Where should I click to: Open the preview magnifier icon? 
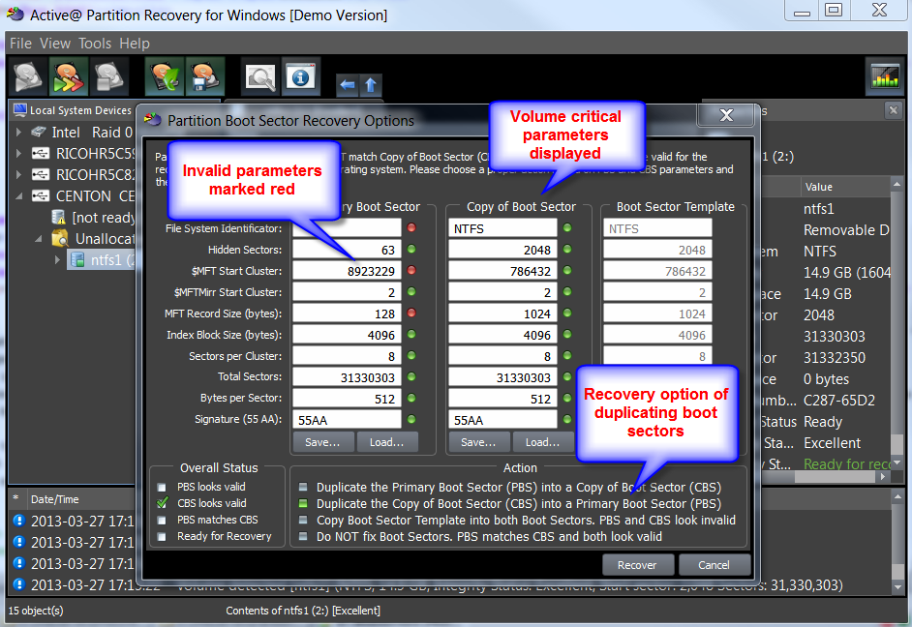[259, 76]
